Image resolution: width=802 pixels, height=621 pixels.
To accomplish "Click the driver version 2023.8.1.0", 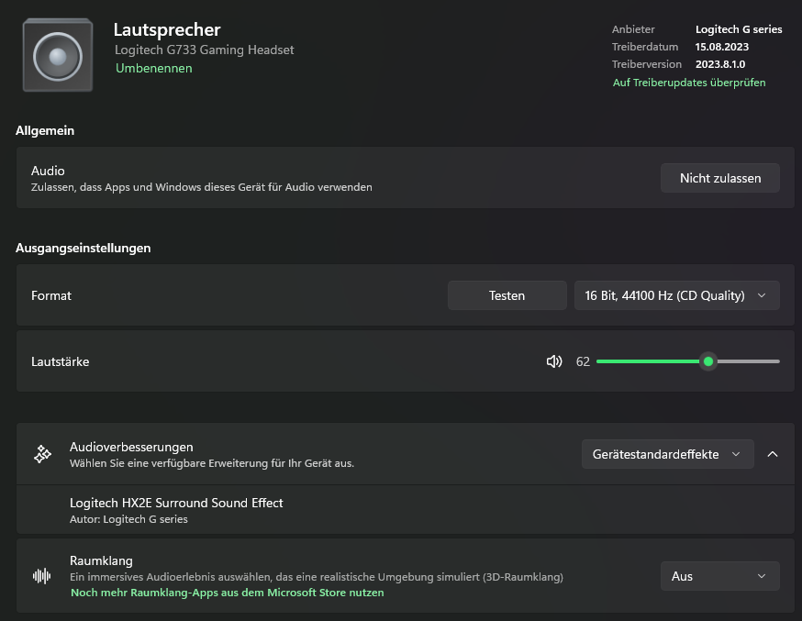I will pos(720,64).
